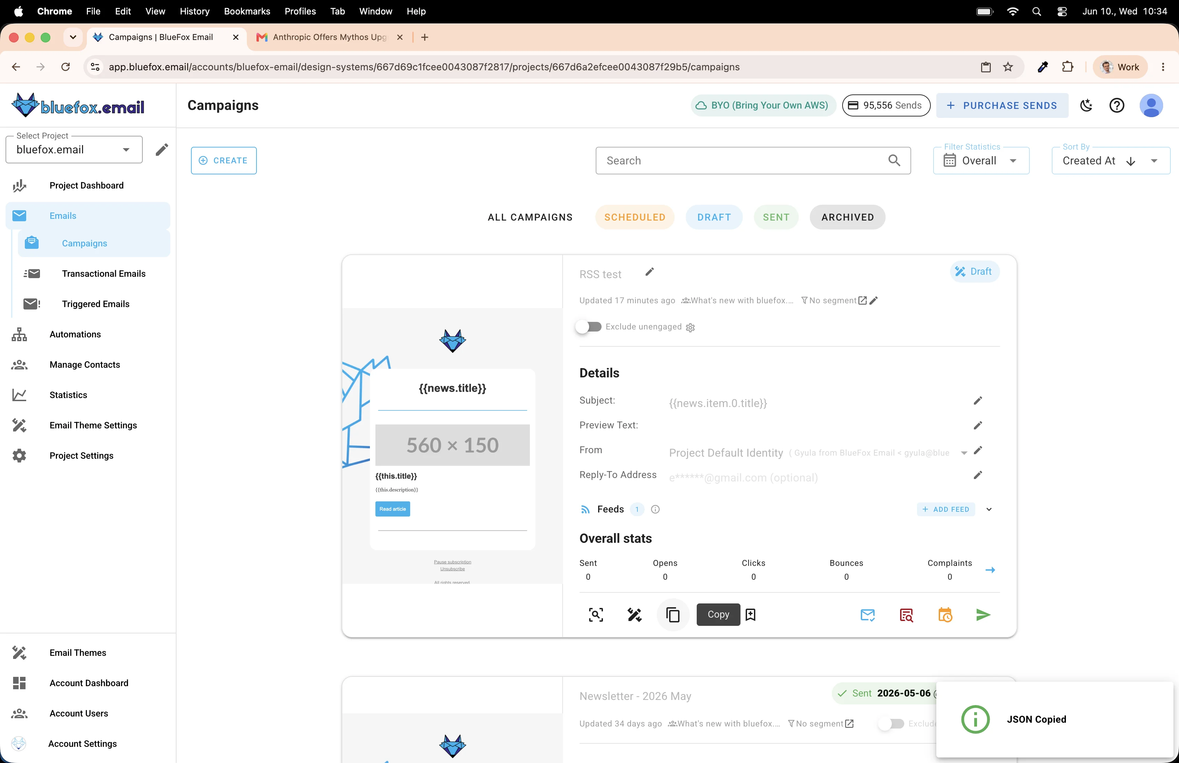
Task: Edit the Reply-To Address pencil
Action: coord(978,475)
